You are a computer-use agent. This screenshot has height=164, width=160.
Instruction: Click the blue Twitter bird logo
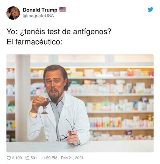(x=150, y=10)
